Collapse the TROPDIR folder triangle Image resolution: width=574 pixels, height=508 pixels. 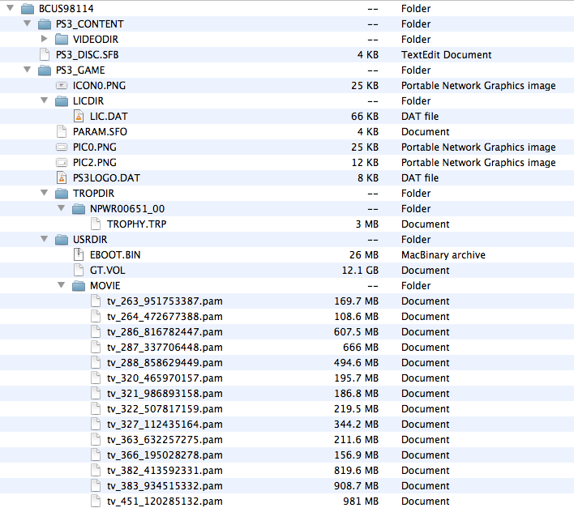pyautogui.click(x=45, y=194)
